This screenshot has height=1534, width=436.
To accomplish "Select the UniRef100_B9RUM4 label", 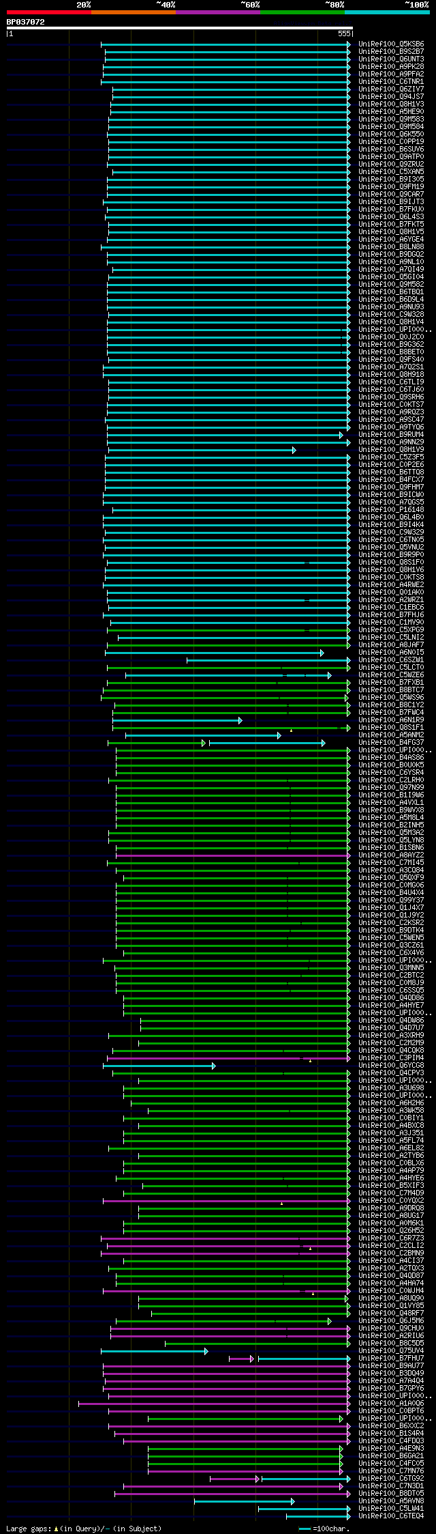I will pos(391,435).
